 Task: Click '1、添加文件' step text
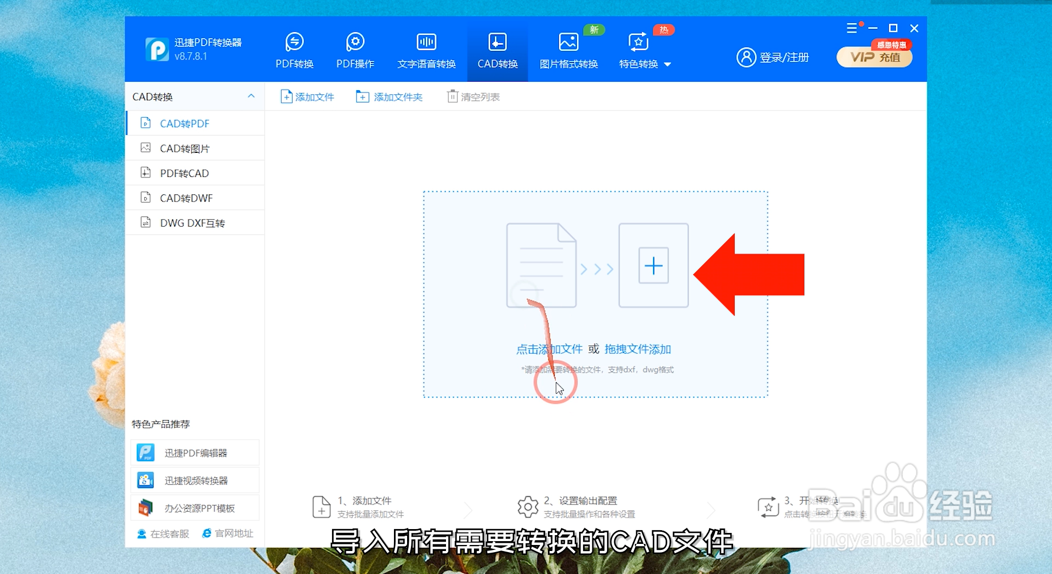point(364,501)
